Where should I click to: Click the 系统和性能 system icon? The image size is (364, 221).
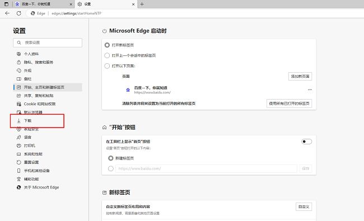[19, 154]
